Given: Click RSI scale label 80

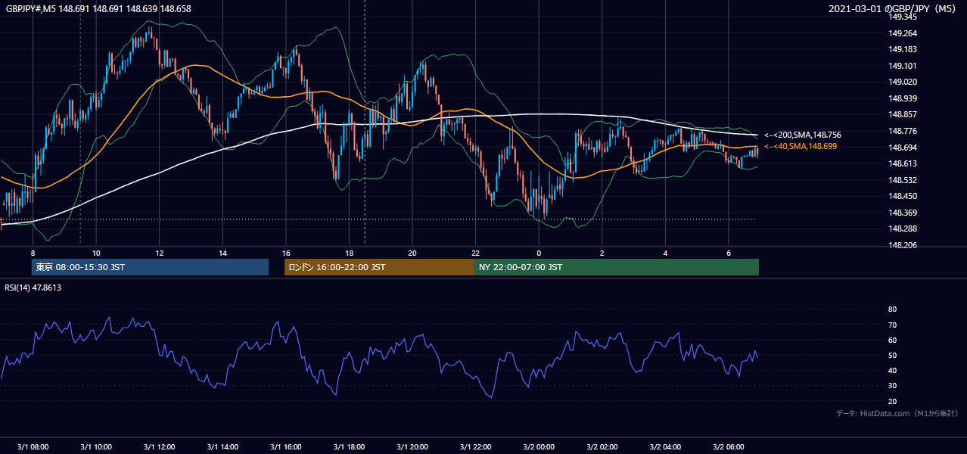Looking at the screenshot, I should (893, 309).
